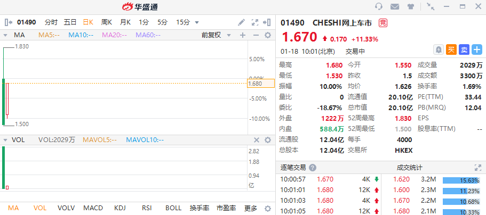The image size is (486, 215).
Task: Switch to 五日 chart tab
Action: click(70, 22)
